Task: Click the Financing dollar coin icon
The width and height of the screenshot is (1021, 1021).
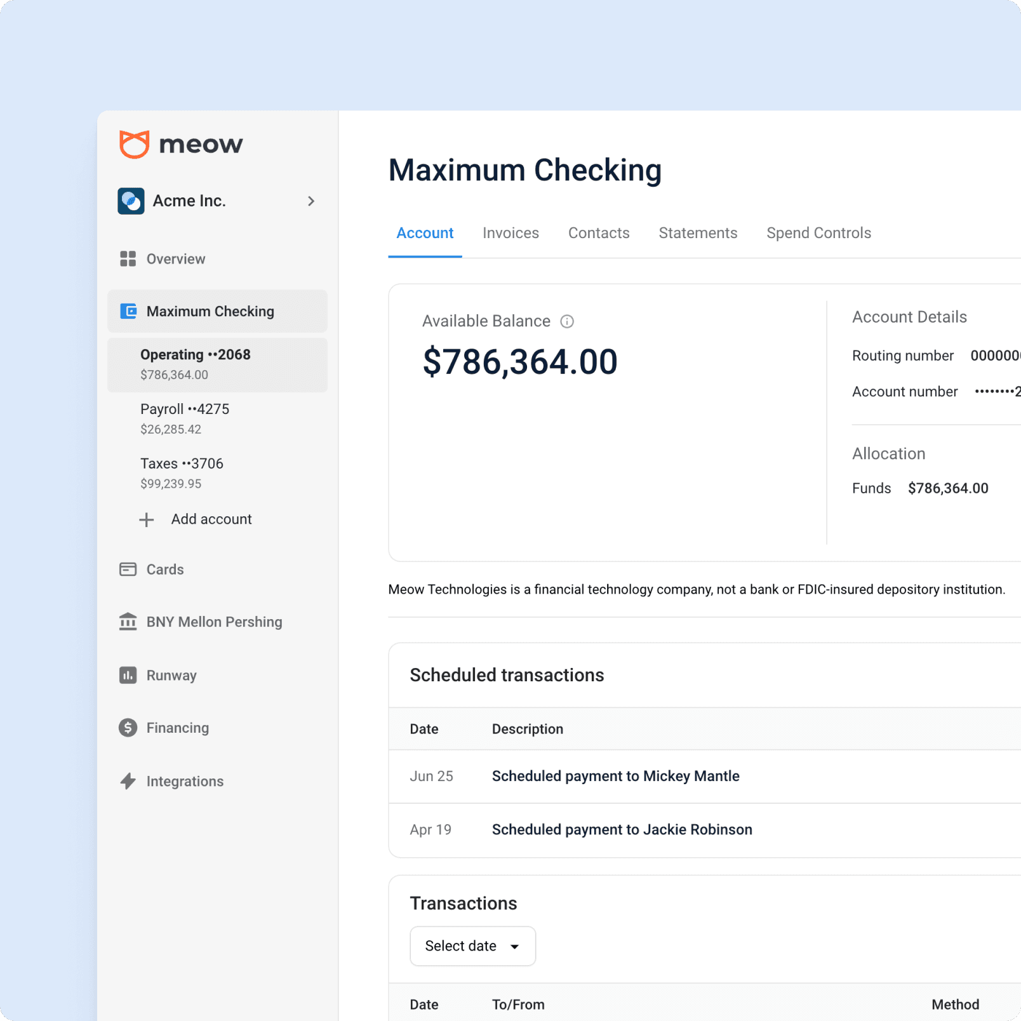Action: click(128, 728)
